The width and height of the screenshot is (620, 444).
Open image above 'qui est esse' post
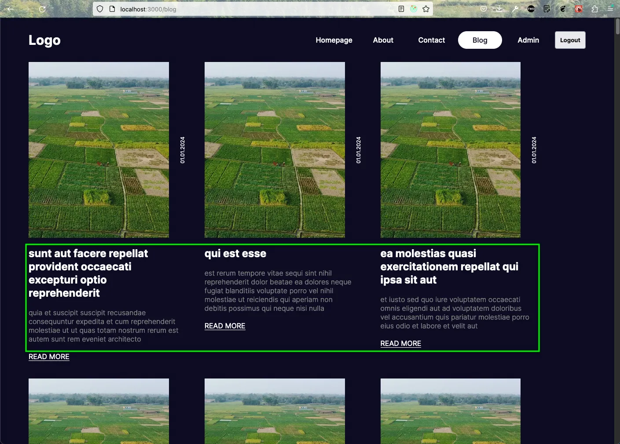[275, 150]
